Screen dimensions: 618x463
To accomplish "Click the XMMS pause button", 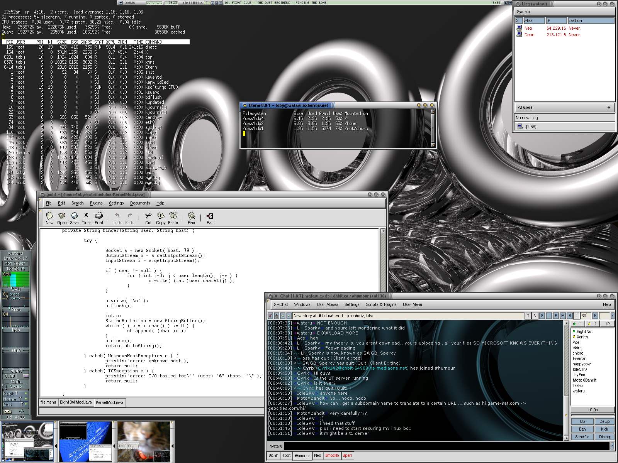I will pos(190,3).
